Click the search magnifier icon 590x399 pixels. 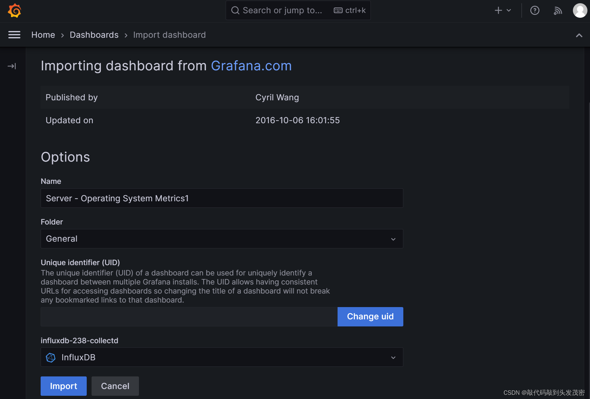[235, 10]
